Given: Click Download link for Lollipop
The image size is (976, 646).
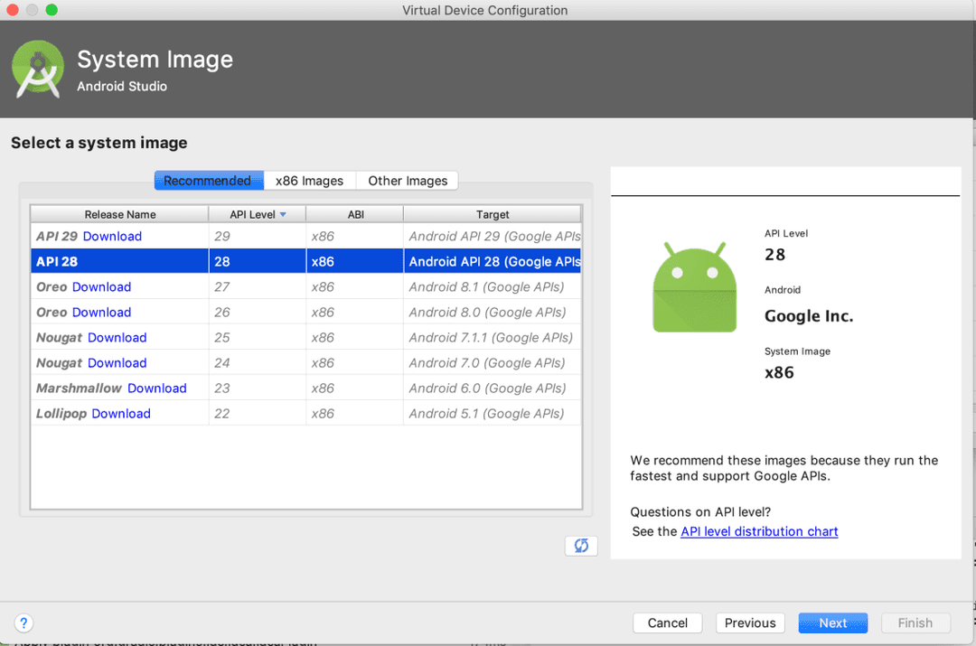Looking at the screenshot, I should (x=121, y=414).
